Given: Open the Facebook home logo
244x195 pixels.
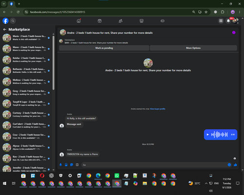Looking at the screenshot, I should point(5,21).
